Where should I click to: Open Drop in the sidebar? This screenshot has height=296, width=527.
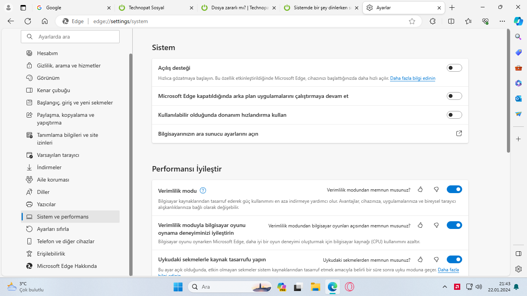click(519, 114)
